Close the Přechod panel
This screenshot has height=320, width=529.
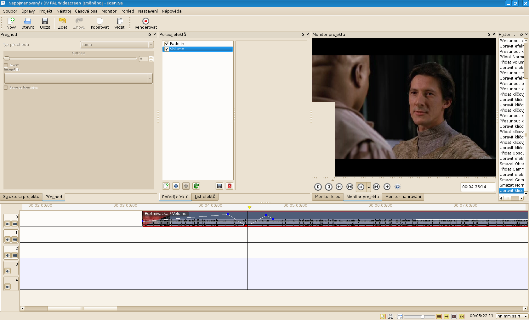coord(155,34)
